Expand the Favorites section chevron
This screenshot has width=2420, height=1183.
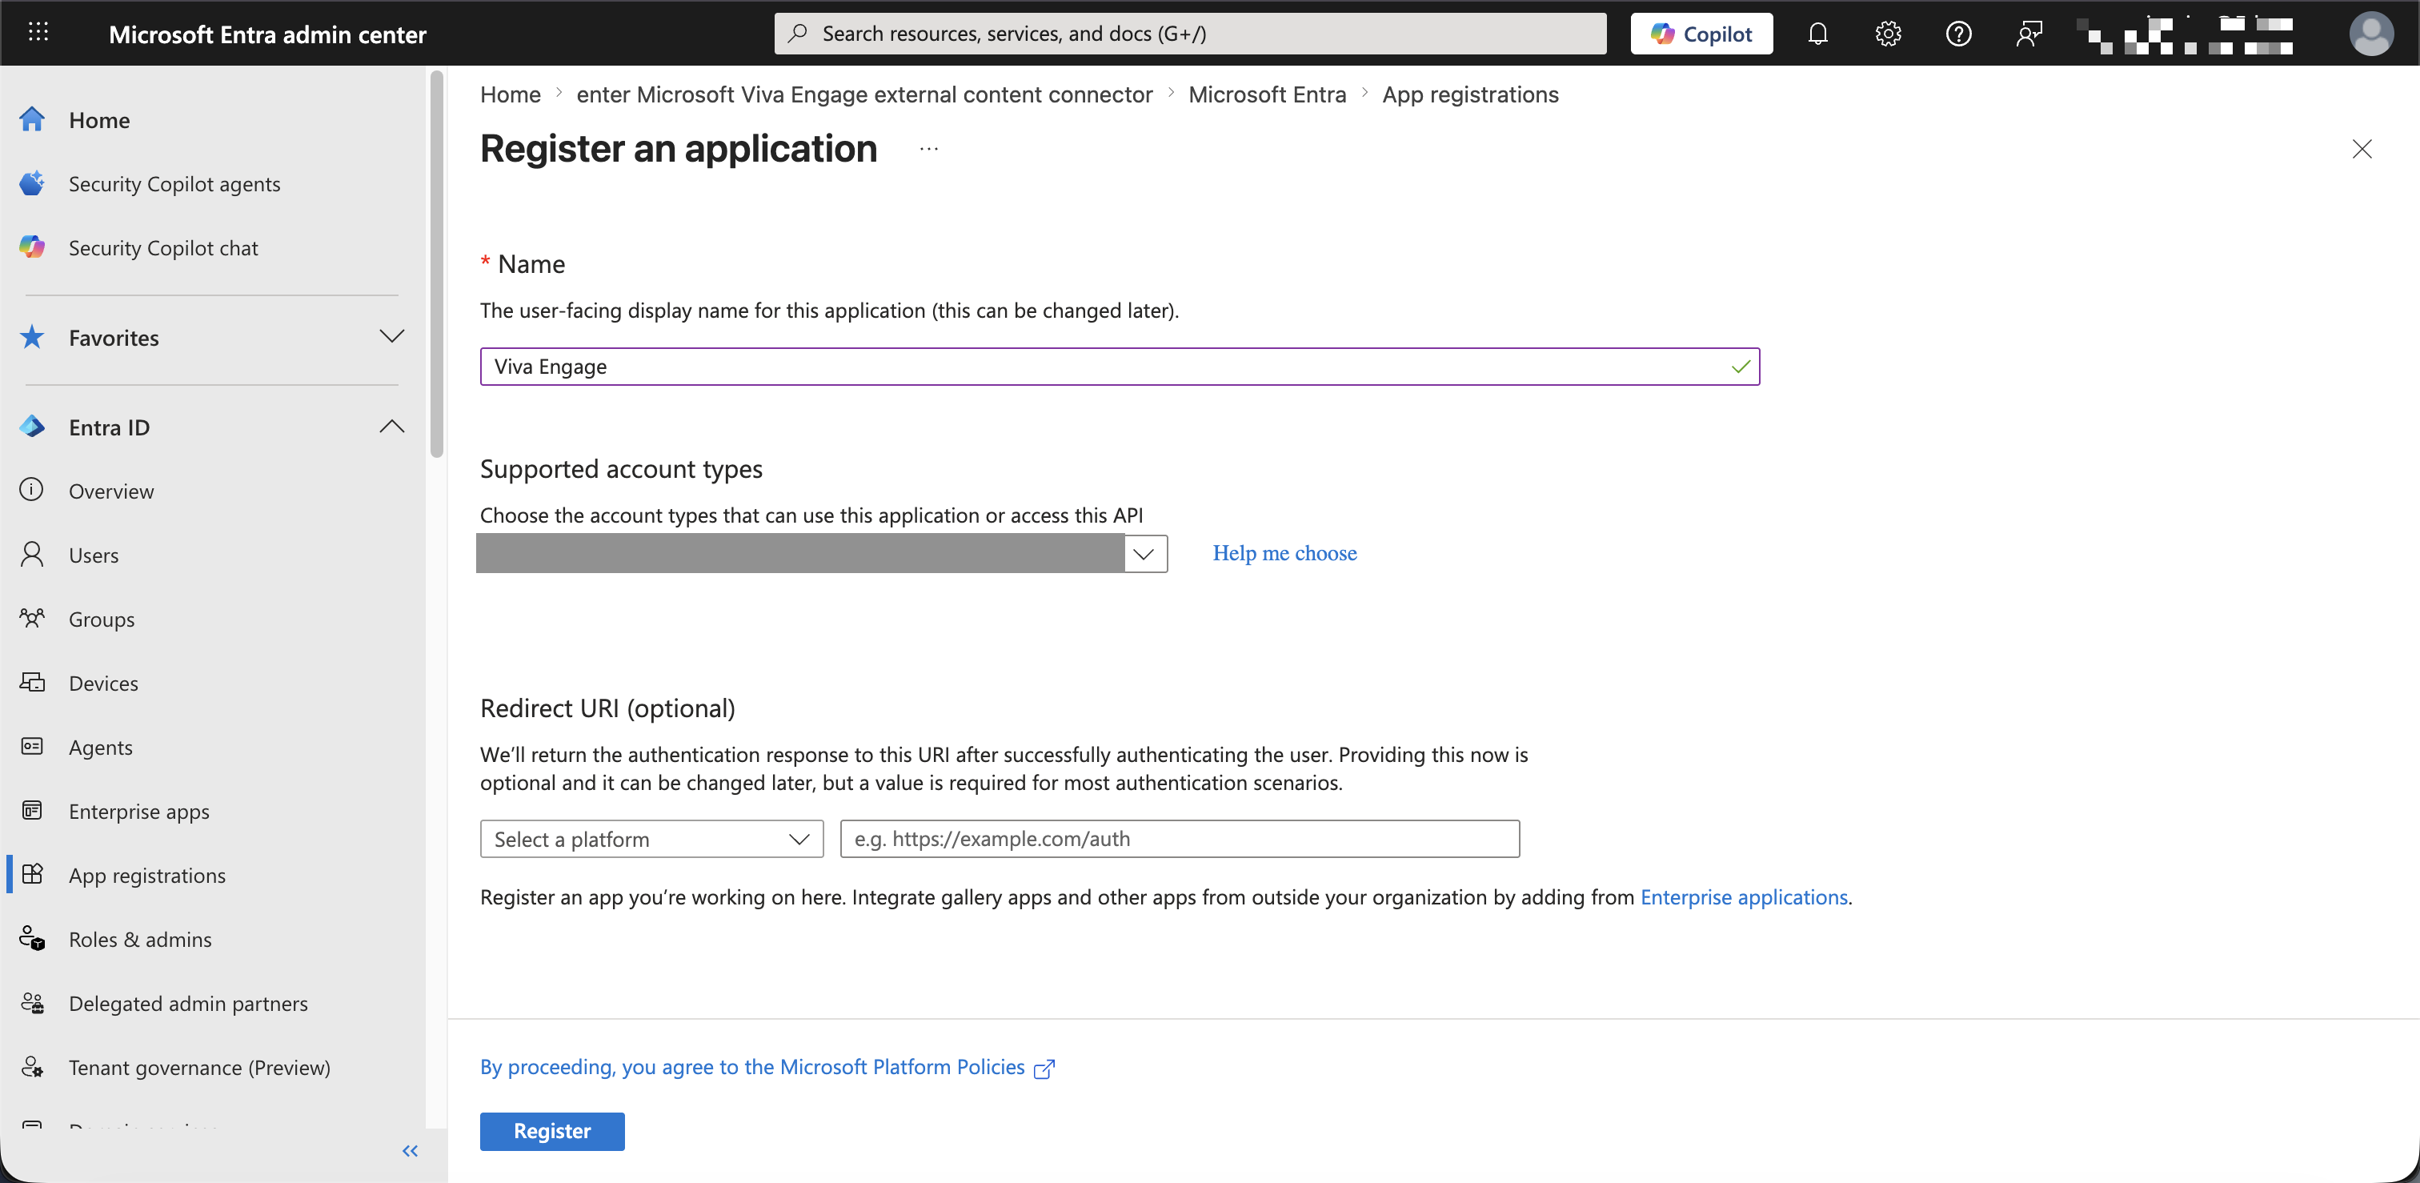392,336
